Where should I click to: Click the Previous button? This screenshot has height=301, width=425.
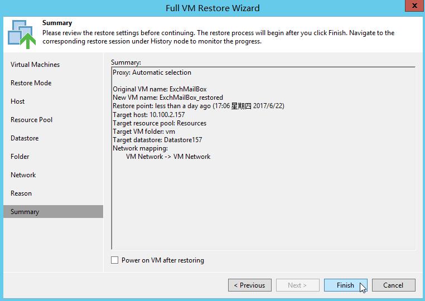(250, 285)
